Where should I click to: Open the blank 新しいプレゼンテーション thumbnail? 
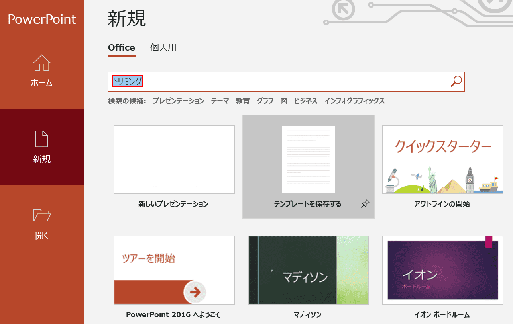tap(174, 160)
